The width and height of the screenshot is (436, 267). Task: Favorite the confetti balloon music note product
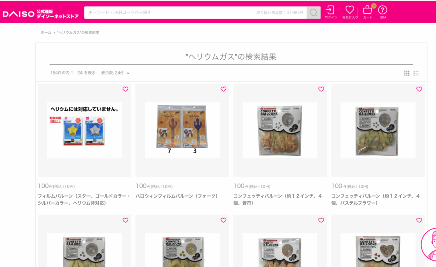321,89
